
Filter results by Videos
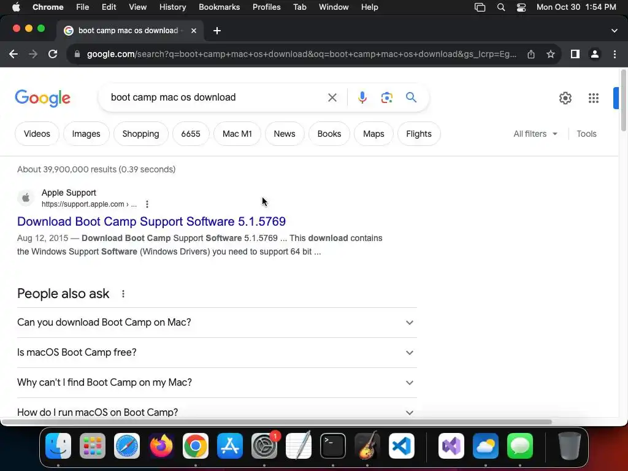tap(37, 134)
